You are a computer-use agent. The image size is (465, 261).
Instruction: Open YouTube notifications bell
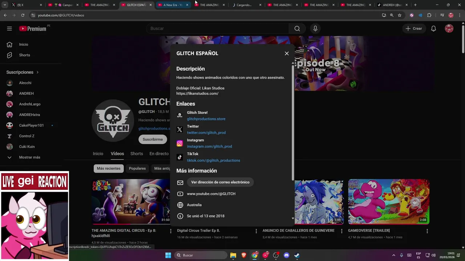[433, 29]
